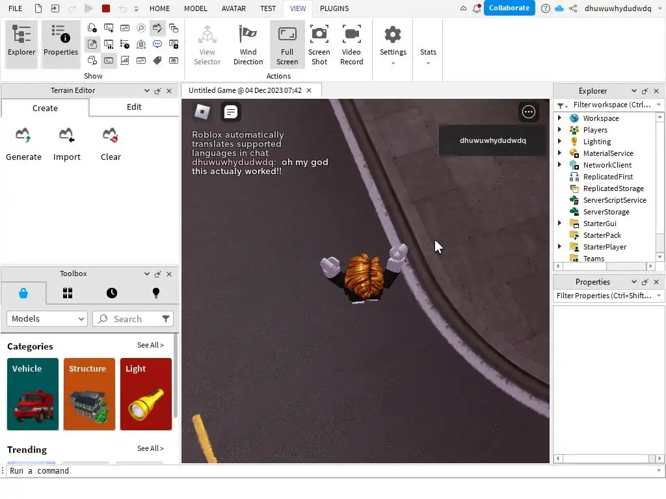Click the bar chart performance icon
Image resolution: width=666 pixels, height=499 pixels.
coord(125,60)
